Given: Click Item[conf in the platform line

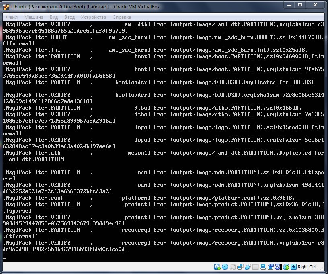Looking at the screenshot, I should point(49,198).
